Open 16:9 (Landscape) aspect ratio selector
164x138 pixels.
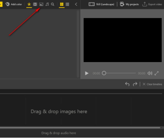pos(101,4)
